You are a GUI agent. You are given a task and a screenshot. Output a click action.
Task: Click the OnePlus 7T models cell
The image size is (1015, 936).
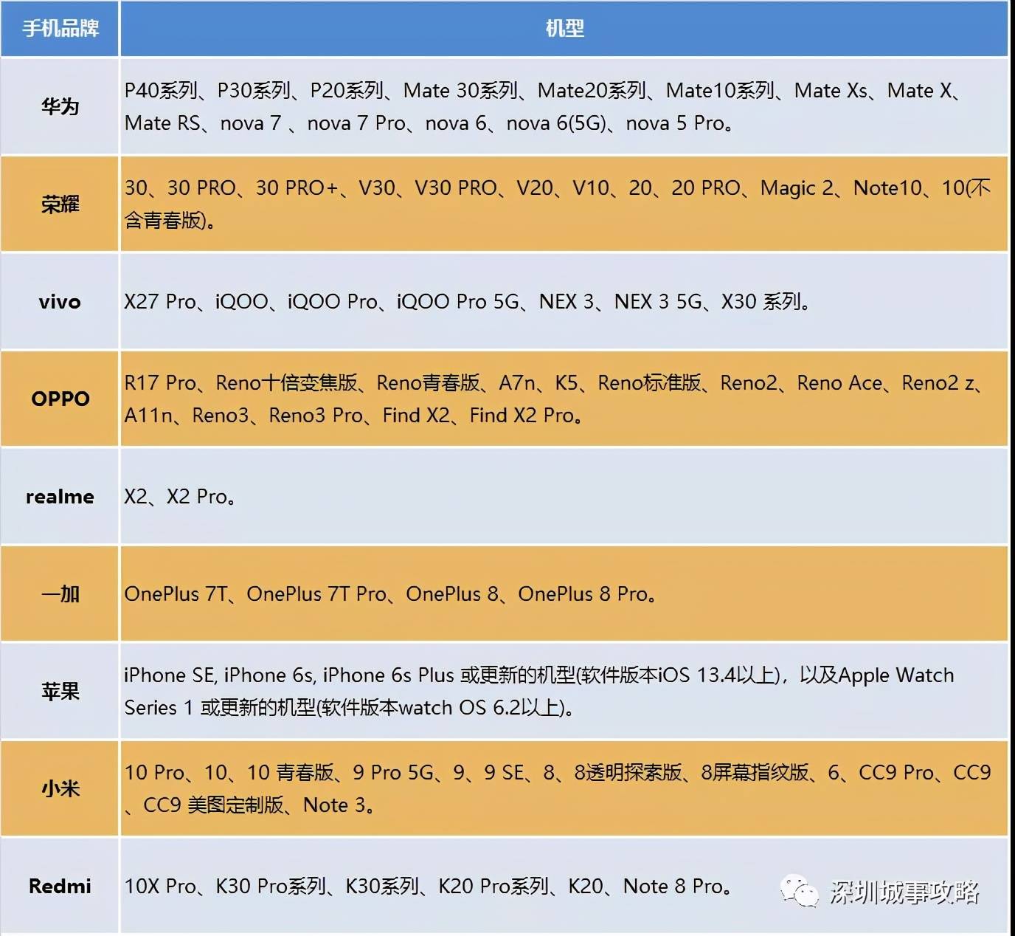[564, 594]
